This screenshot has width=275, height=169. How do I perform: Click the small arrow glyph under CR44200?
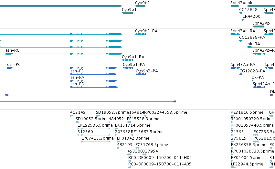(x=243, y=20)
